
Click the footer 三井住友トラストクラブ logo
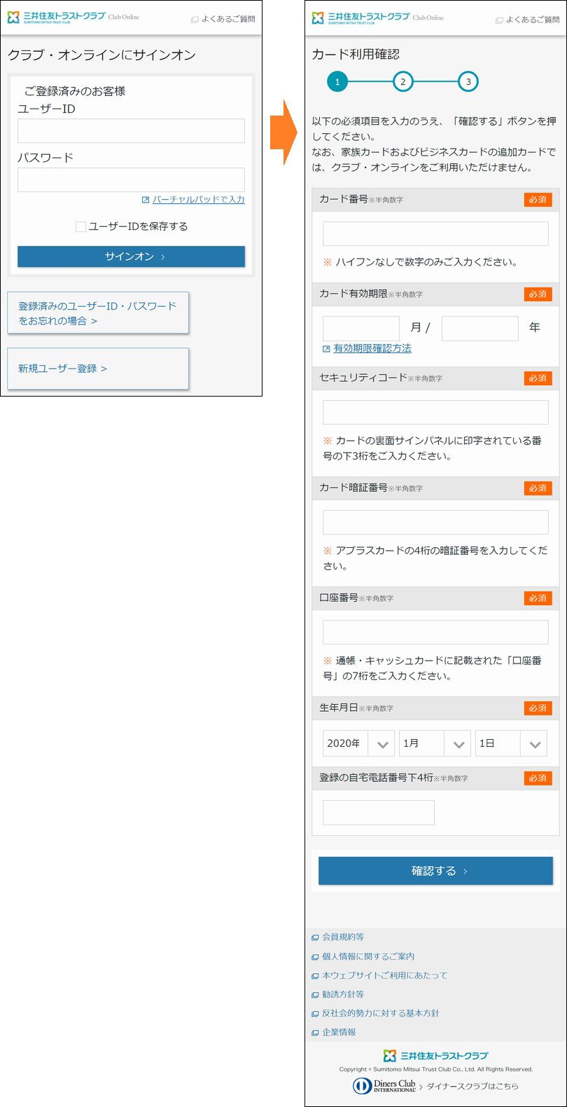point(435,1055)
